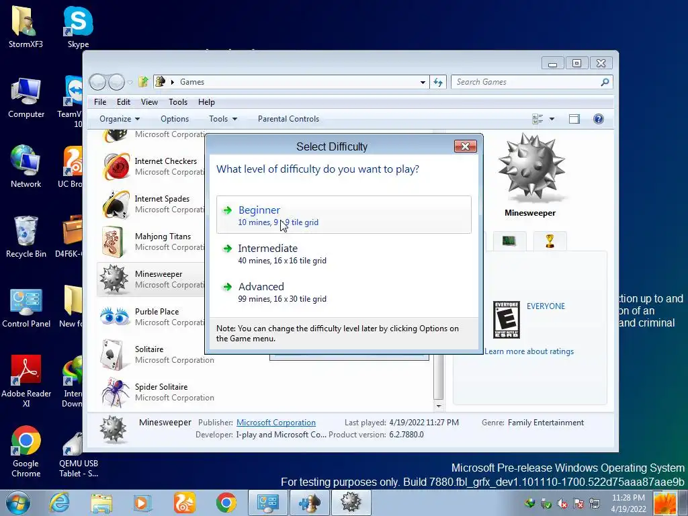Toggle the preview pane icon
This screenshot has width=688, height=516.
(574, 119)
